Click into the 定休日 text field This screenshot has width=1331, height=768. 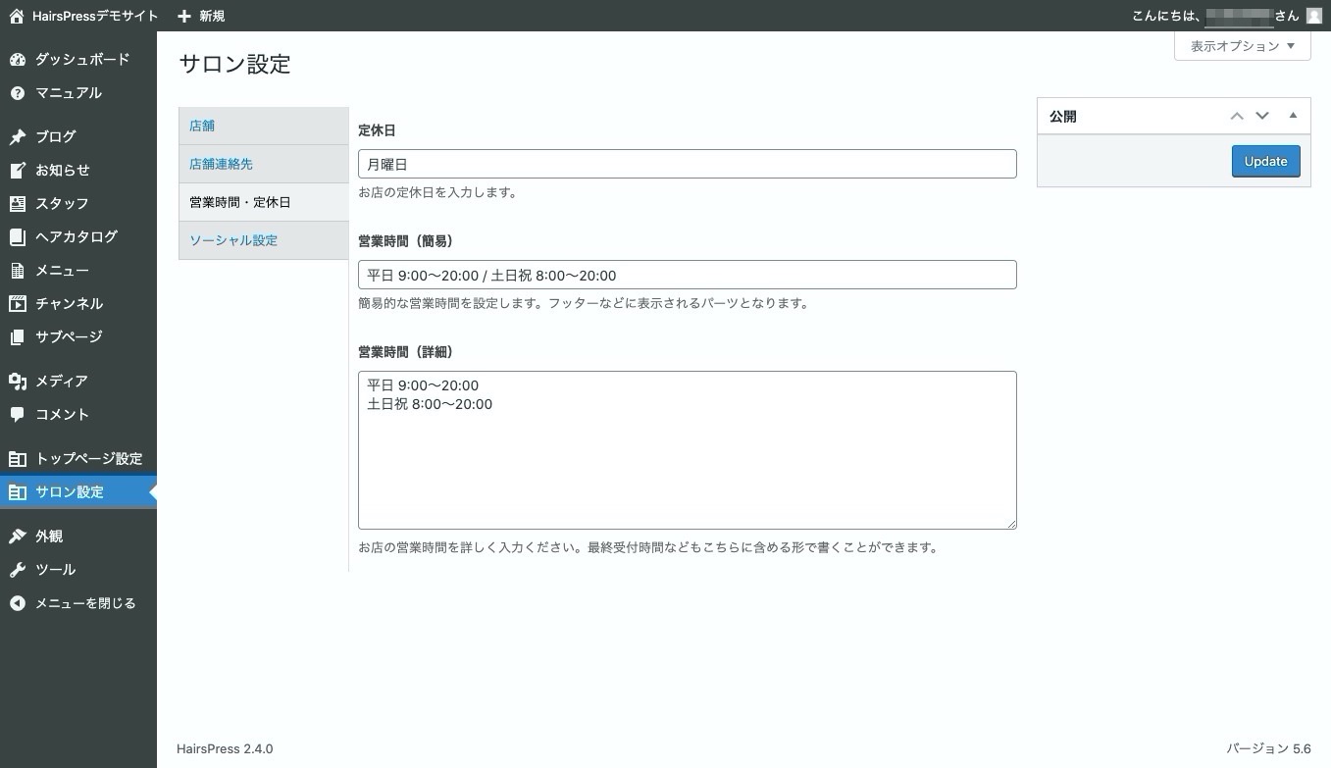(687, 164)
